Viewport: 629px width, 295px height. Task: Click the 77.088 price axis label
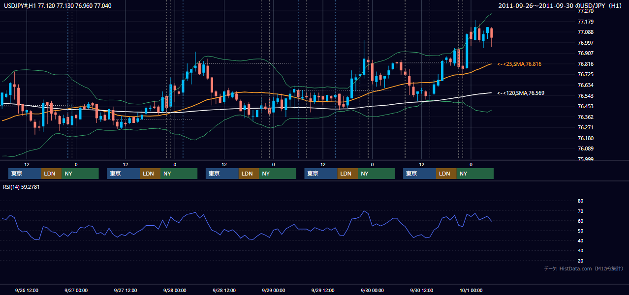(x=585, y=32)
